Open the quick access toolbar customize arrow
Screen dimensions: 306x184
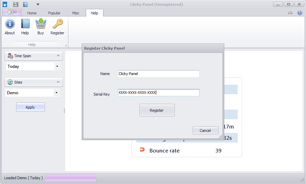[38, 4]
